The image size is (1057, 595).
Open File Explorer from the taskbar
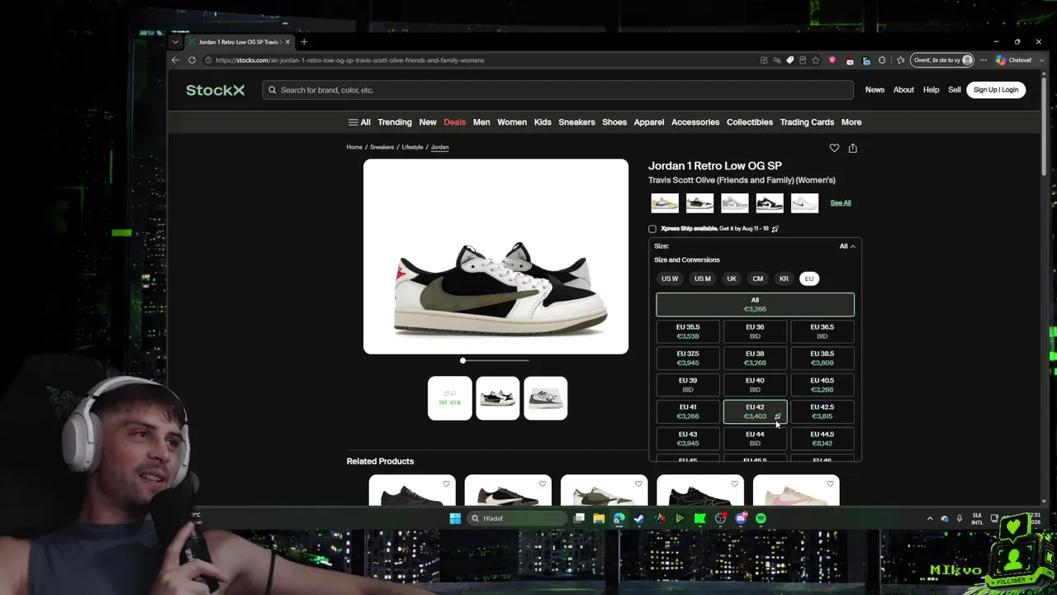pyautogui.click(x=599, y=518)
